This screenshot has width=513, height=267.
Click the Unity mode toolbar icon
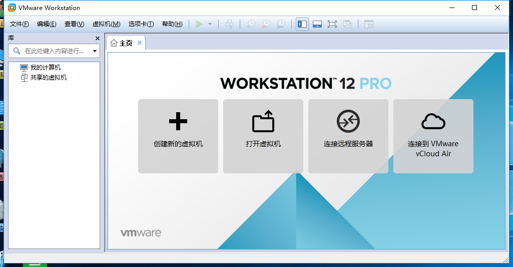[x=347, y=24]
